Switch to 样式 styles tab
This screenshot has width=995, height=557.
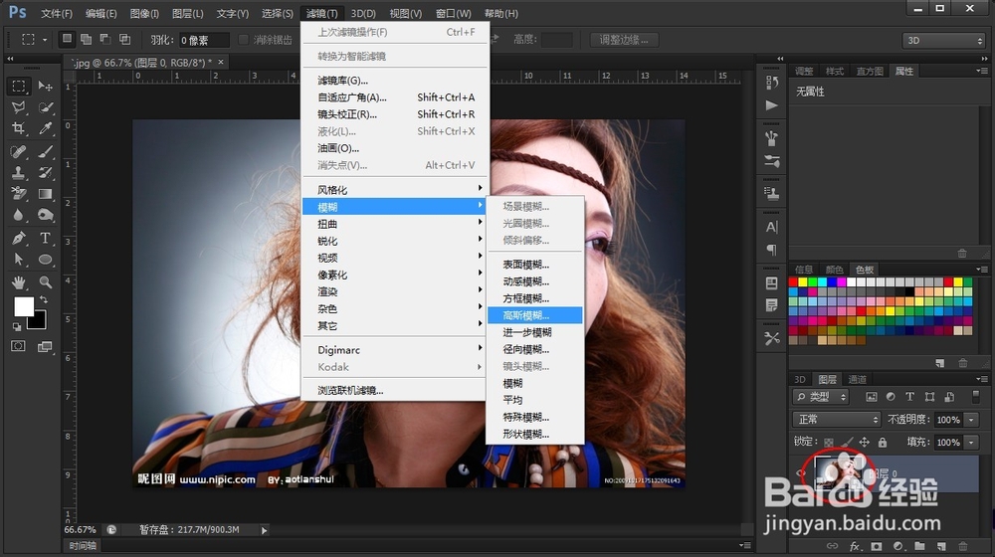835,71
